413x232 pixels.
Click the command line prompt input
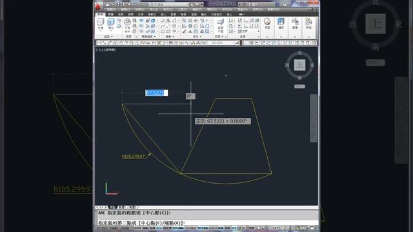pos(208,223)
